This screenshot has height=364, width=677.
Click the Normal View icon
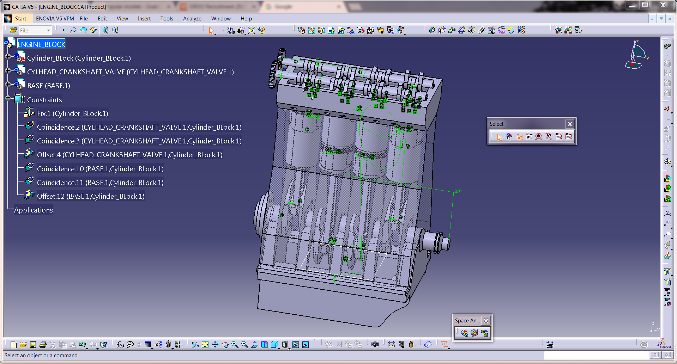254,345
